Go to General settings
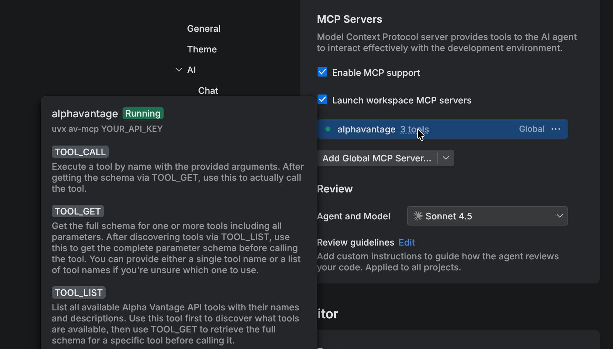Image resolution: width=613 pixels, height=349 pixels. 204,28
